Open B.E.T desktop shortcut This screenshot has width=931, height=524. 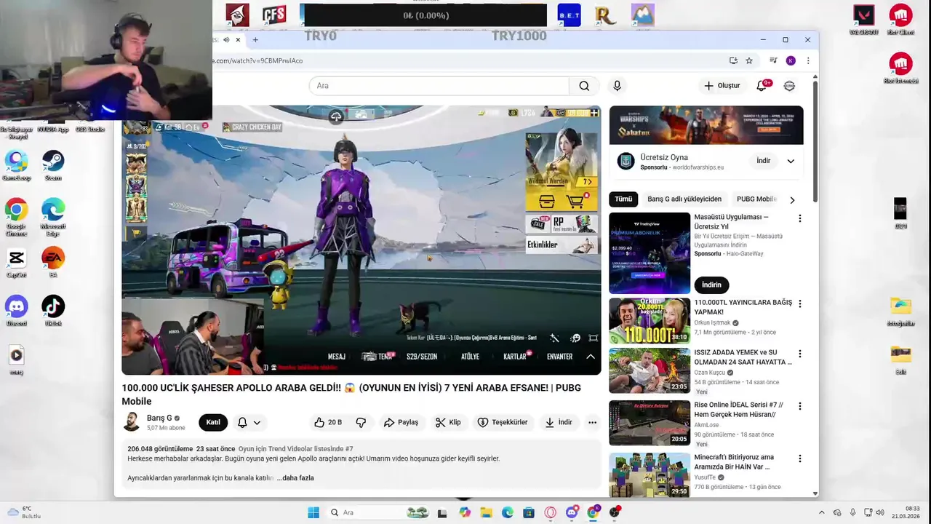(x=569, y=15)
